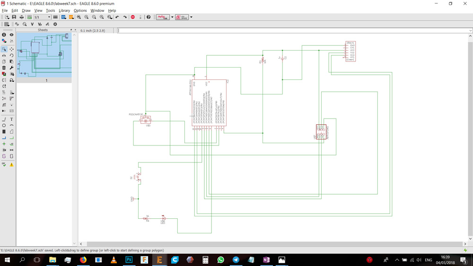473x266 pixels.
Task: Click the Undo arrow
Action: pos(117,17)
